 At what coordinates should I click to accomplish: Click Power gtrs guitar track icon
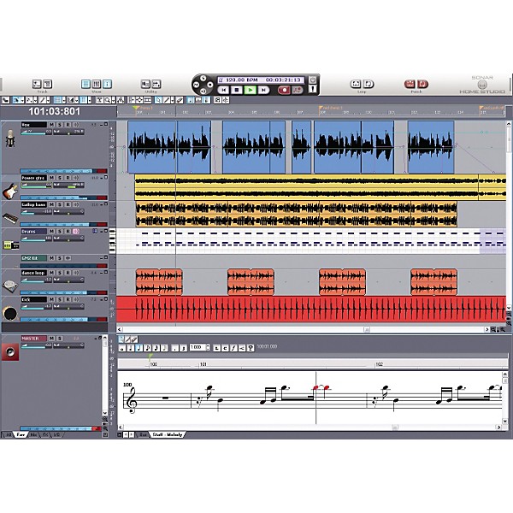coord(10,191)
